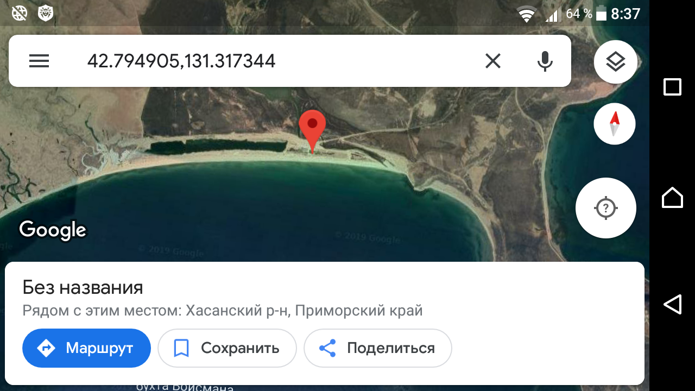Tap the my location button
This screenshot has width=695, height=391.
click(606, 208)
